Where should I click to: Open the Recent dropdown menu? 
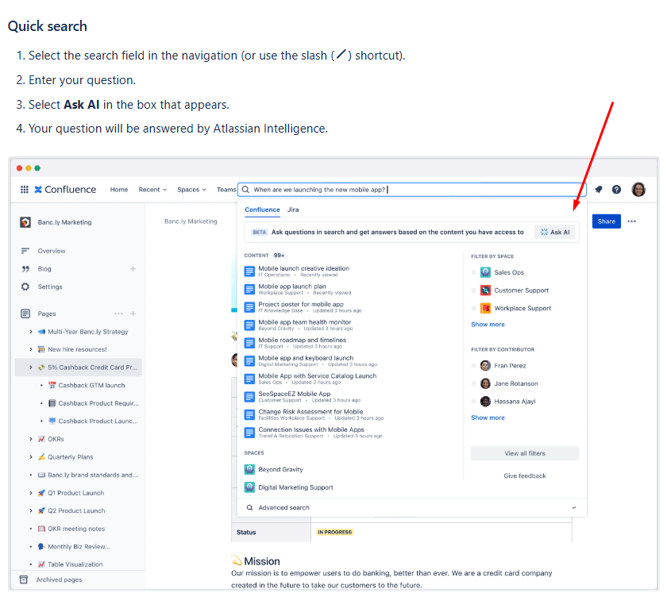tap(152, 190)
